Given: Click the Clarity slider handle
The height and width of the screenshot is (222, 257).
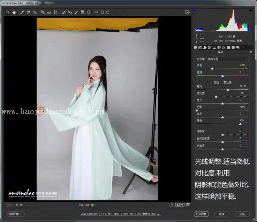Looking at the screenshot, I should click(223, 135).
